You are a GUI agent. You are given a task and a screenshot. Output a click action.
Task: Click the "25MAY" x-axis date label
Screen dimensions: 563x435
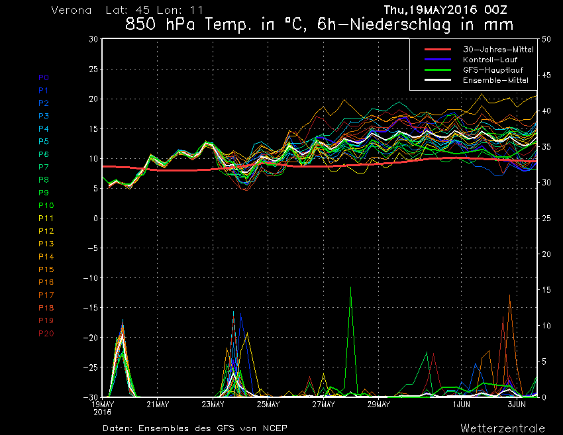[x=268, y=405]
